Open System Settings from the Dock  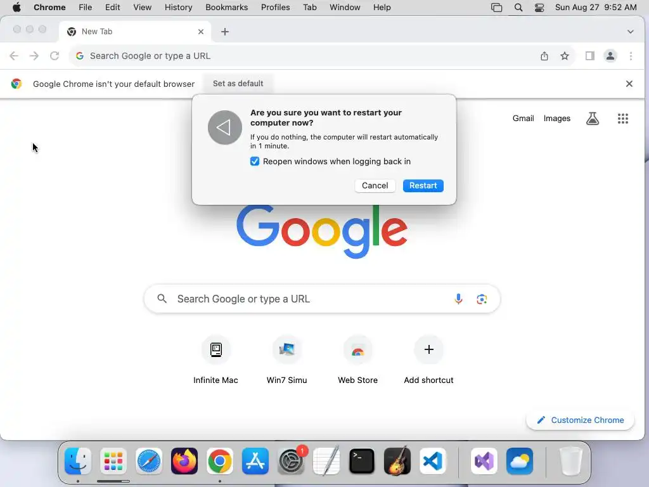pyautogui.click(x=290, y=461)
